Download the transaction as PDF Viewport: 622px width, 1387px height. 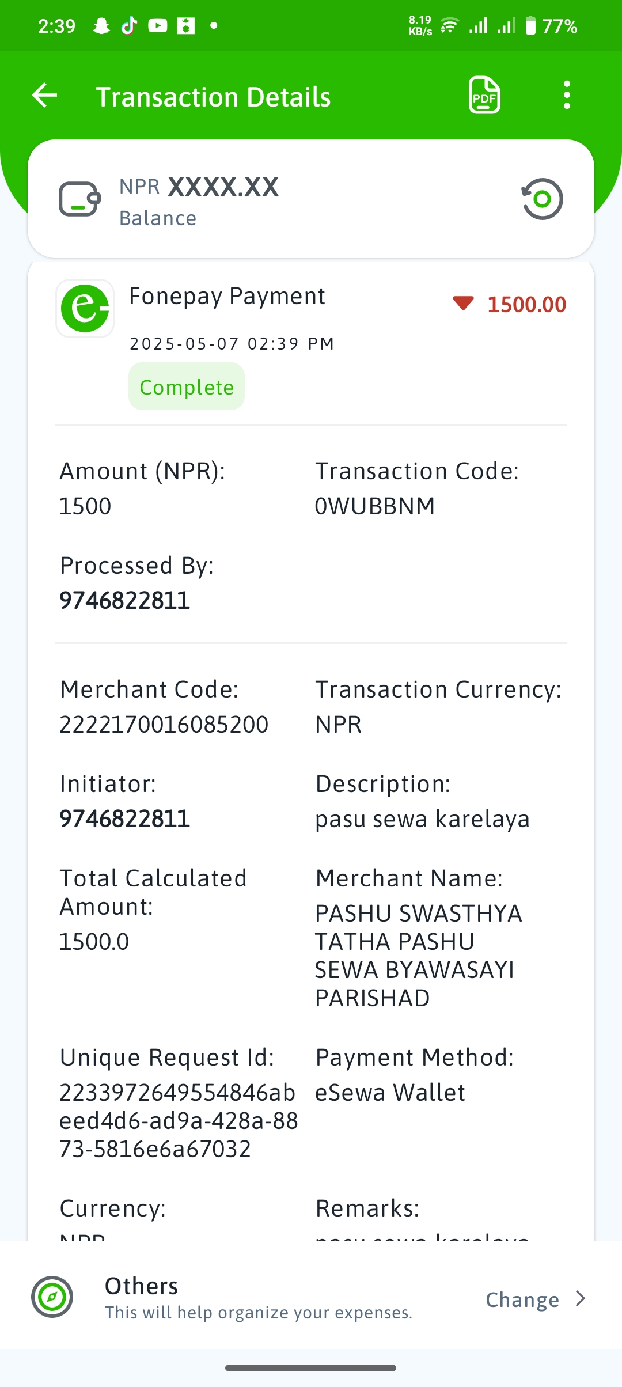tap(484, 95)
